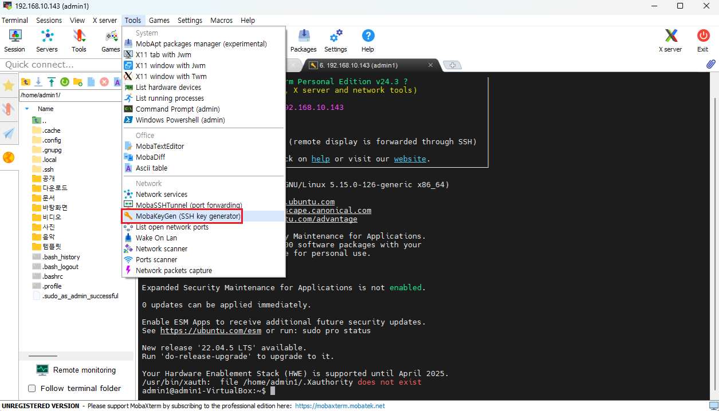The width and height of the screenshot is (719, 411).
Task: Open the Tools knife sidebar tab
Action: pyautogui.click(x=9, y=109)
